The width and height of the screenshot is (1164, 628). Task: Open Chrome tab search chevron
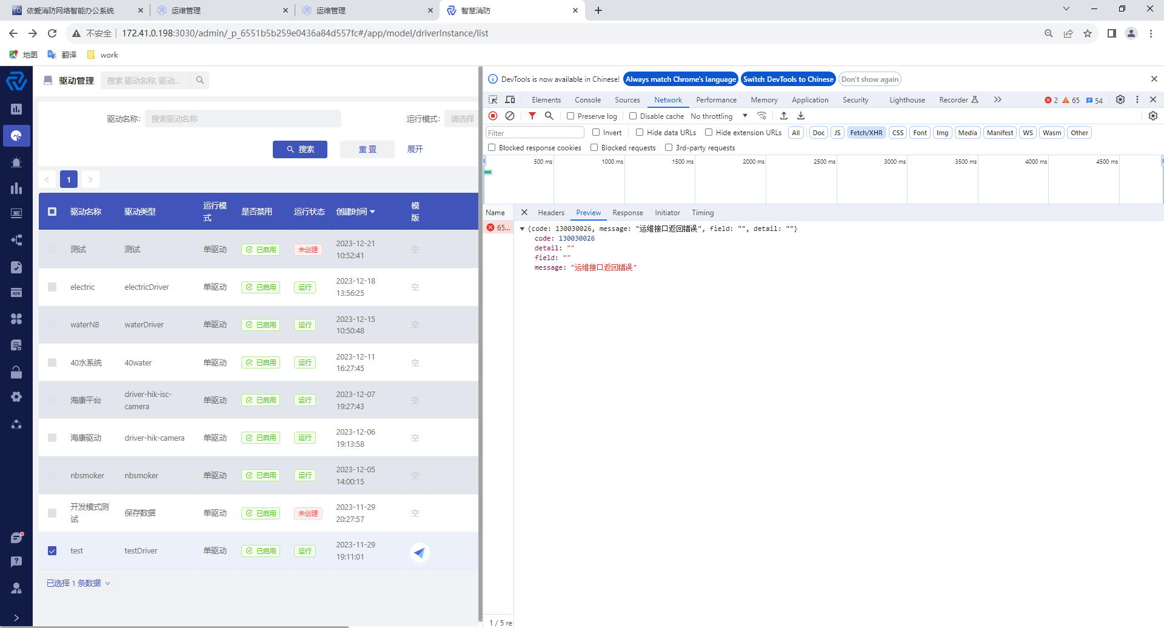pyautogui.click(x=1066, y=9)
